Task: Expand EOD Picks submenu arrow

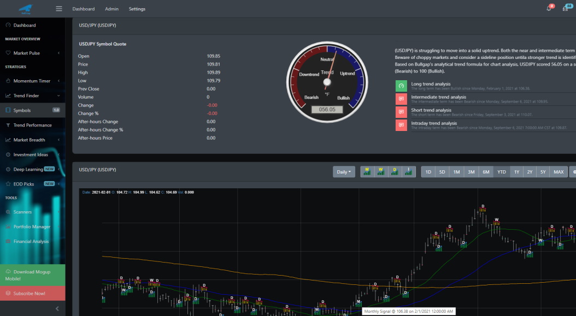Action: pyautogui.click(x=59, y=184)
